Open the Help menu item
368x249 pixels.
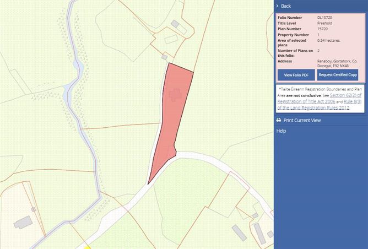(x=281, y=131)
